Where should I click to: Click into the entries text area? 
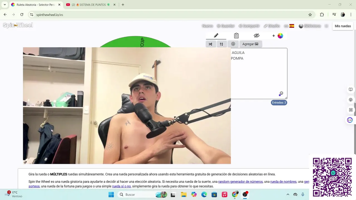(259, 74)
